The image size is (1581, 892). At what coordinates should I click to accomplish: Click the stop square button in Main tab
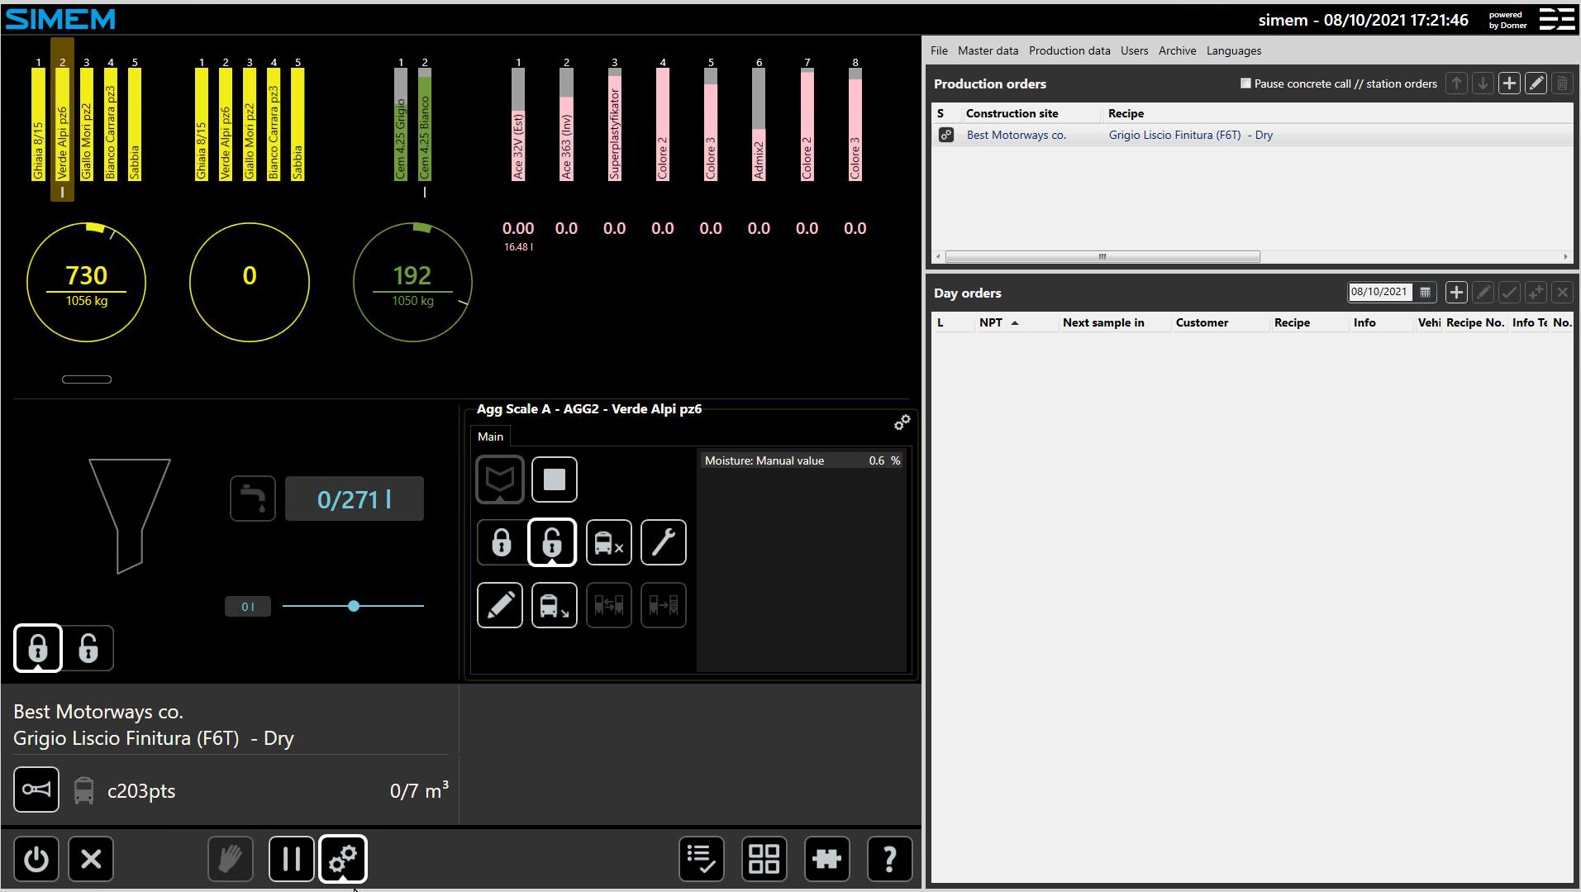[554, 479]
